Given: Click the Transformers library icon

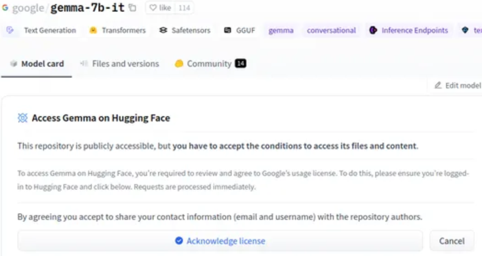Looking at the screenshot, I should 93,30.
